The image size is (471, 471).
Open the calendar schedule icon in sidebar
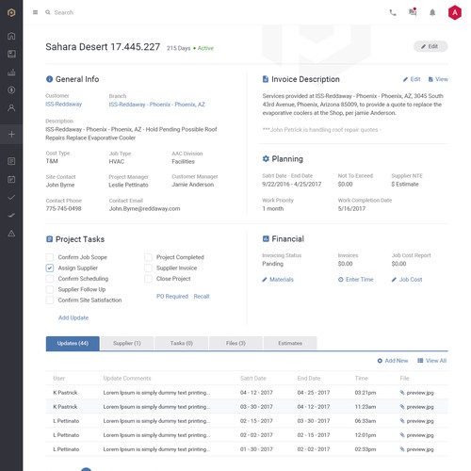(11, 179)
